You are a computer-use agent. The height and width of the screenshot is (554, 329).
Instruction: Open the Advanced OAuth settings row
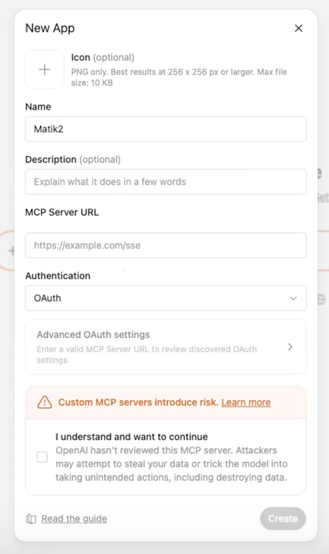pos(166,347)
